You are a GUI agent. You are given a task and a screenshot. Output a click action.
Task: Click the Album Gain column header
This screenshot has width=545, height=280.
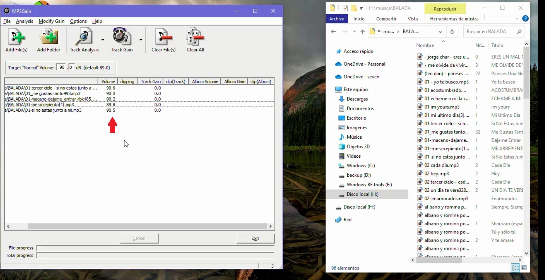point(234,81)
